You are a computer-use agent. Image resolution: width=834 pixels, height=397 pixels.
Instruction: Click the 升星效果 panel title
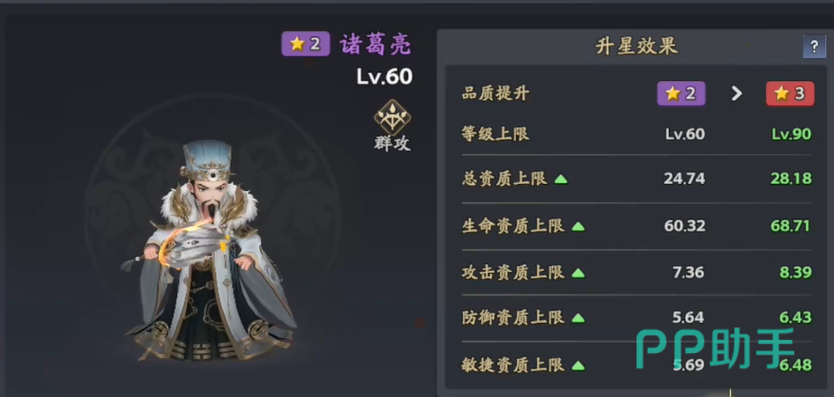(636, 47)
